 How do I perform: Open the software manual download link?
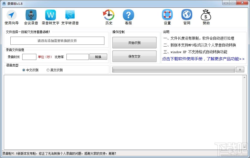203,59
